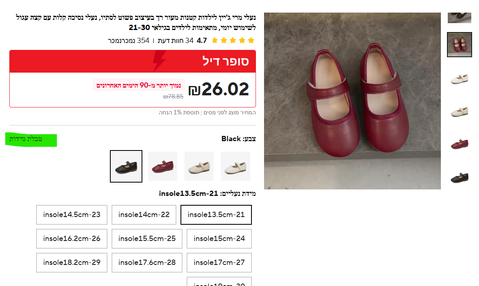This screenshot has width=479, height=286.
Task: Pick size insole17.6cm-28
Action: click(147, 262)
